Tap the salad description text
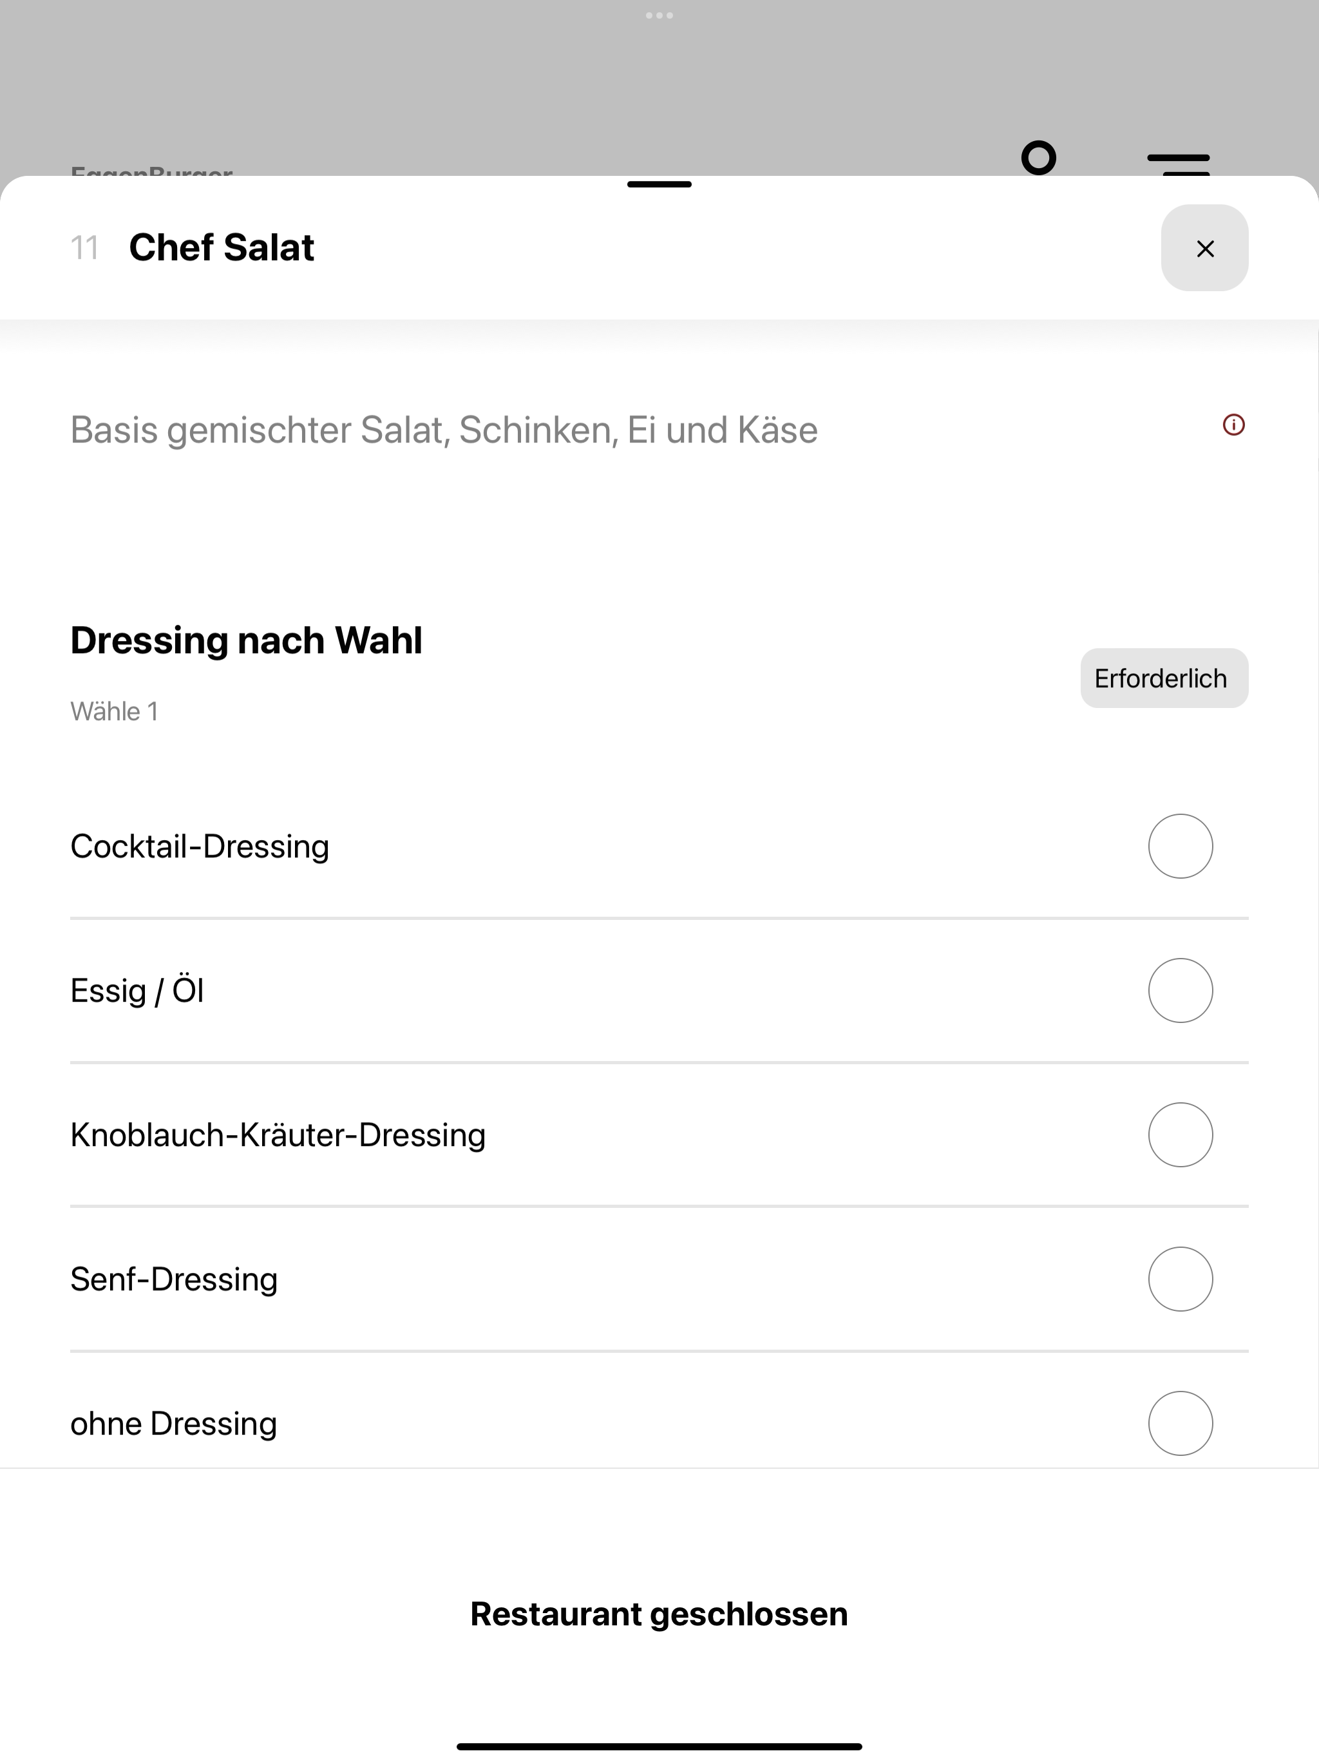The width and height of the screenshot is (1319, 1760). (444, 430)
